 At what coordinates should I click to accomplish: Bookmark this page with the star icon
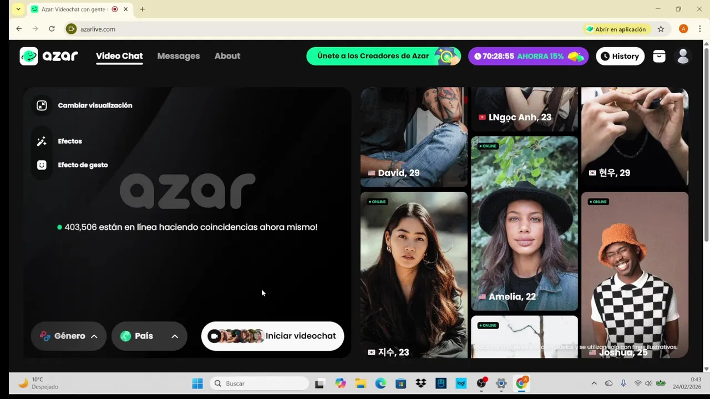click(661, 29)
